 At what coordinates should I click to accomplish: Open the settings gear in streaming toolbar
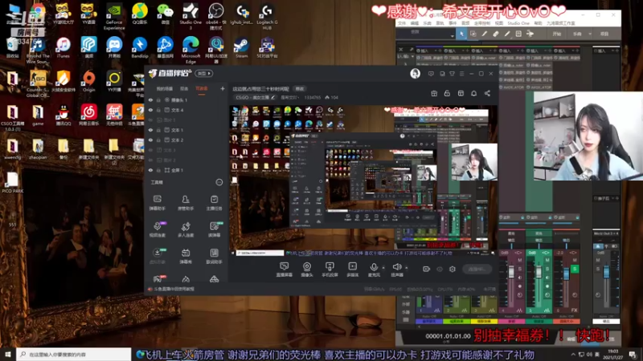tap(453, 269)
